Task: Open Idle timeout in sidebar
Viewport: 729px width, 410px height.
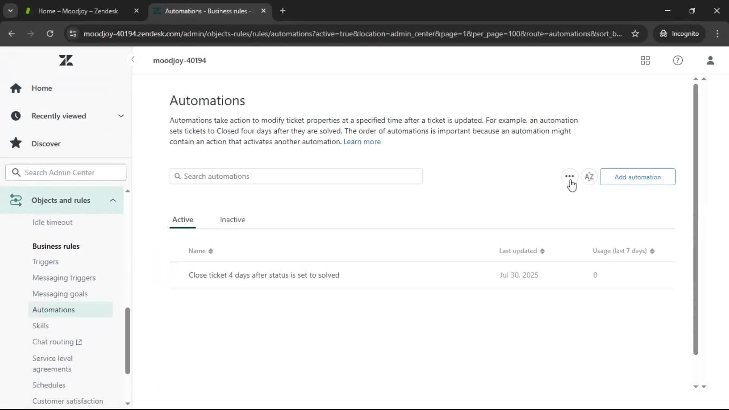Action: click(x=52, y=222)
